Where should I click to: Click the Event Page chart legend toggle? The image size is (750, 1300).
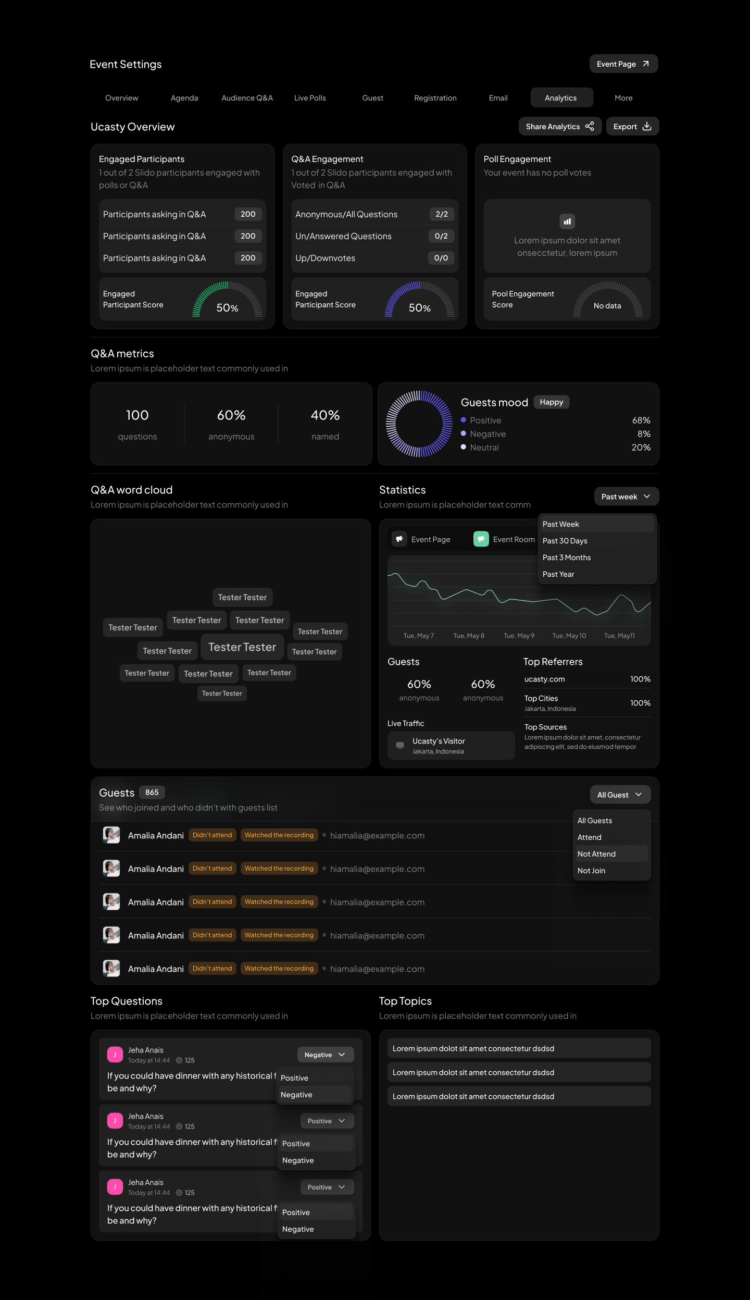tap(422, 539)
